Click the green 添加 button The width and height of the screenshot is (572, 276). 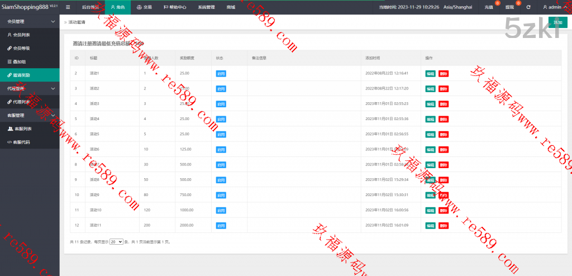[557, 22]
